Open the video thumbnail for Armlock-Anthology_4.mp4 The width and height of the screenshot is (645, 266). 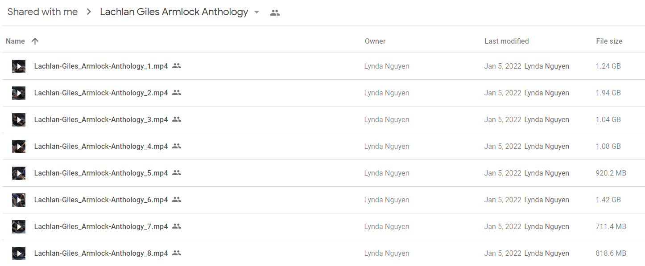pos(19,147)
